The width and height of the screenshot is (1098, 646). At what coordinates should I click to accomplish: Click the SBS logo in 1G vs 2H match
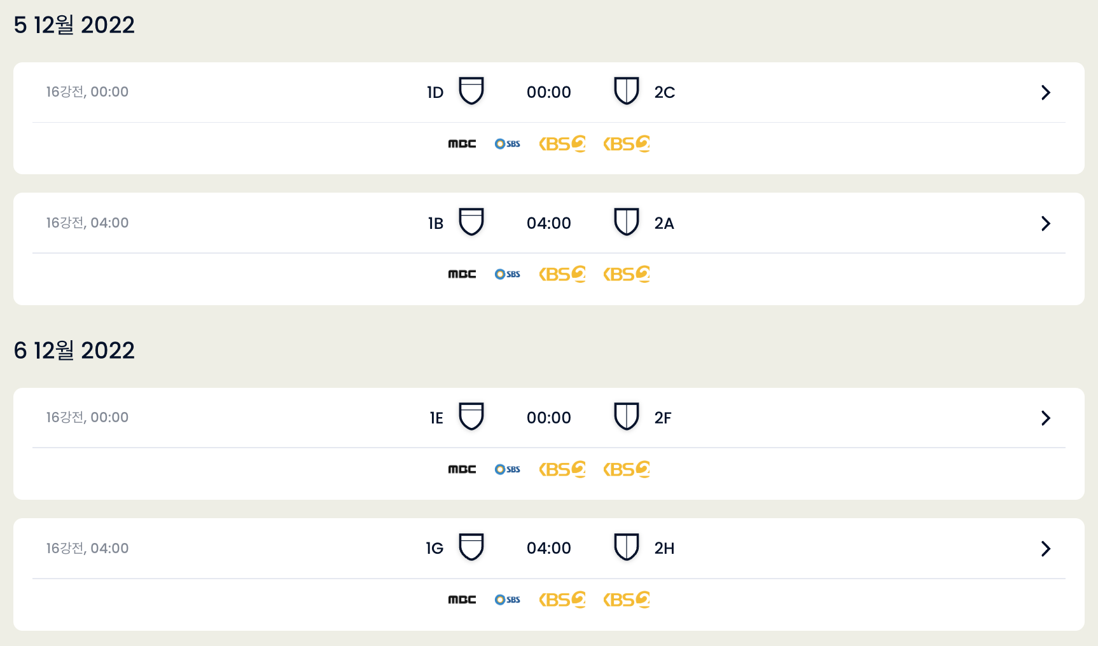(508, 600)
